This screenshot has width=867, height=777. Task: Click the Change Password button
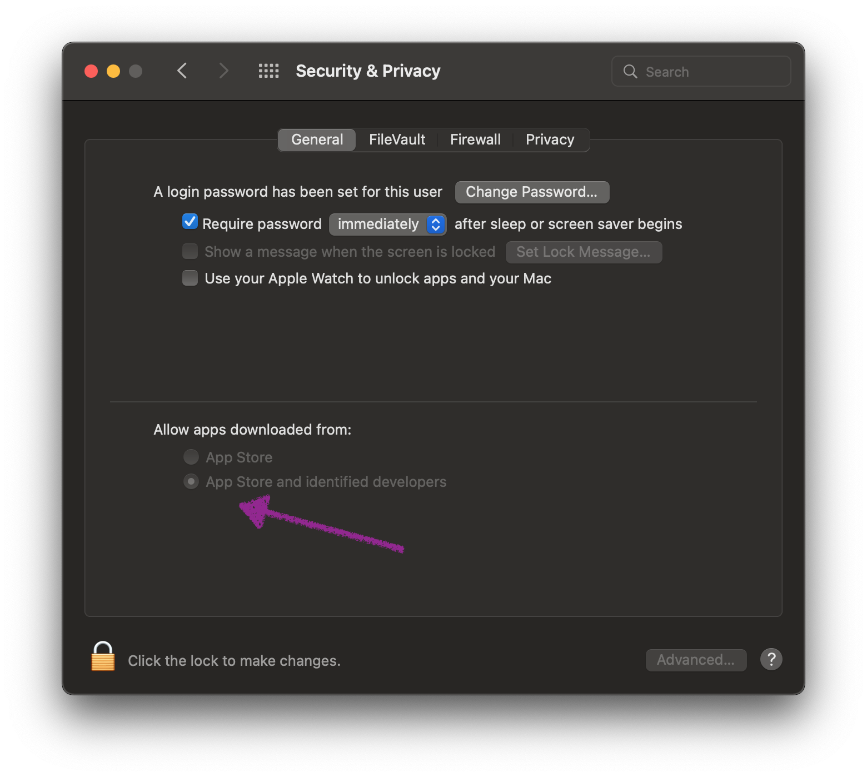532,192
